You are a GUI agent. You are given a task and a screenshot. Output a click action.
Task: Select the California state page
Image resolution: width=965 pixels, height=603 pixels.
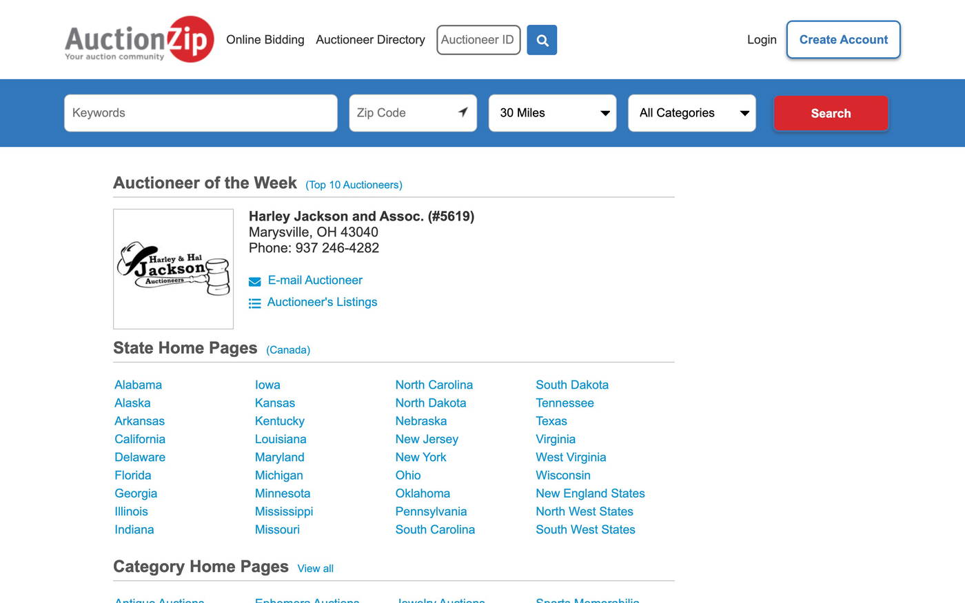(140, 439)
